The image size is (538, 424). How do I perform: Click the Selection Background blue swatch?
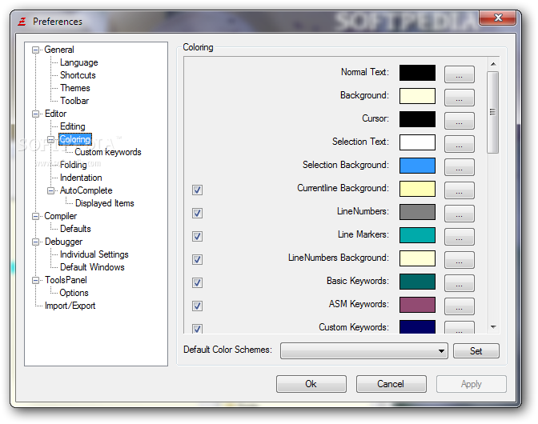[418, 166]
